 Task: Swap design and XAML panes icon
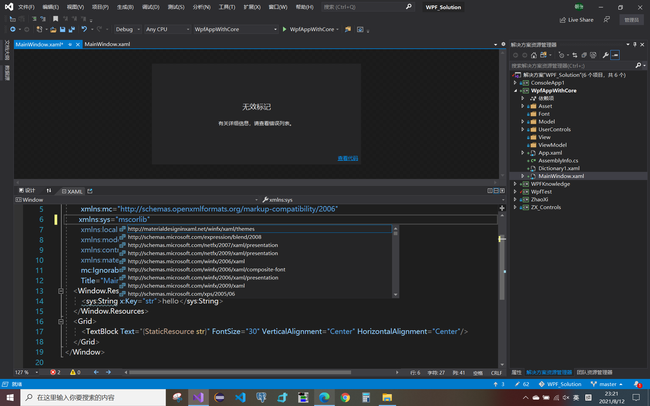click(x=49, y=191)
